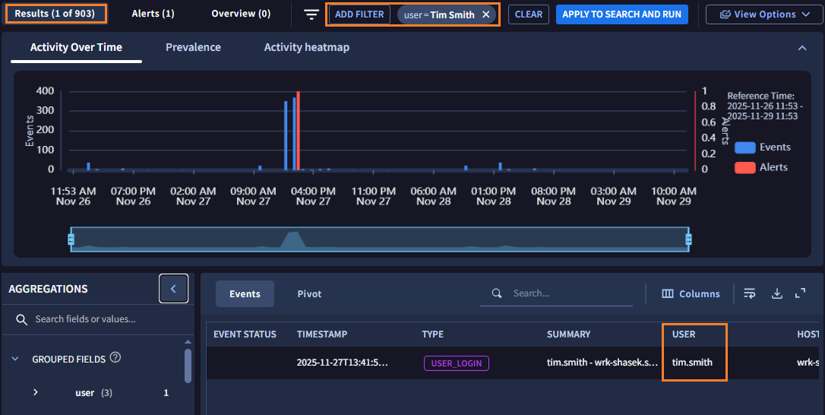Toggle the Alerts legend series
Screen dimensions: 825x415
click(762, 167)
